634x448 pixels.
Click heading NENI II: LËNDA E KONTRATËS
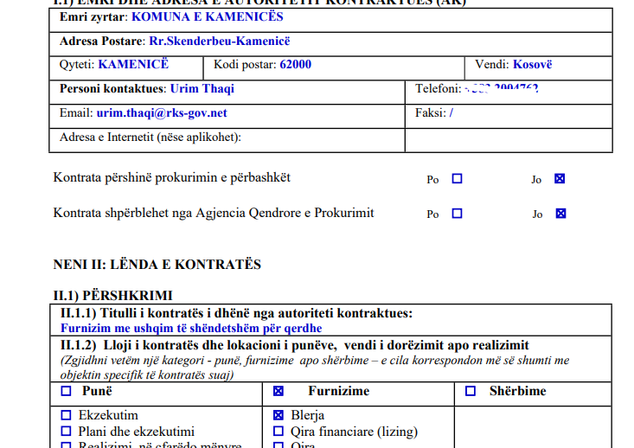click(x=157, y=265)
